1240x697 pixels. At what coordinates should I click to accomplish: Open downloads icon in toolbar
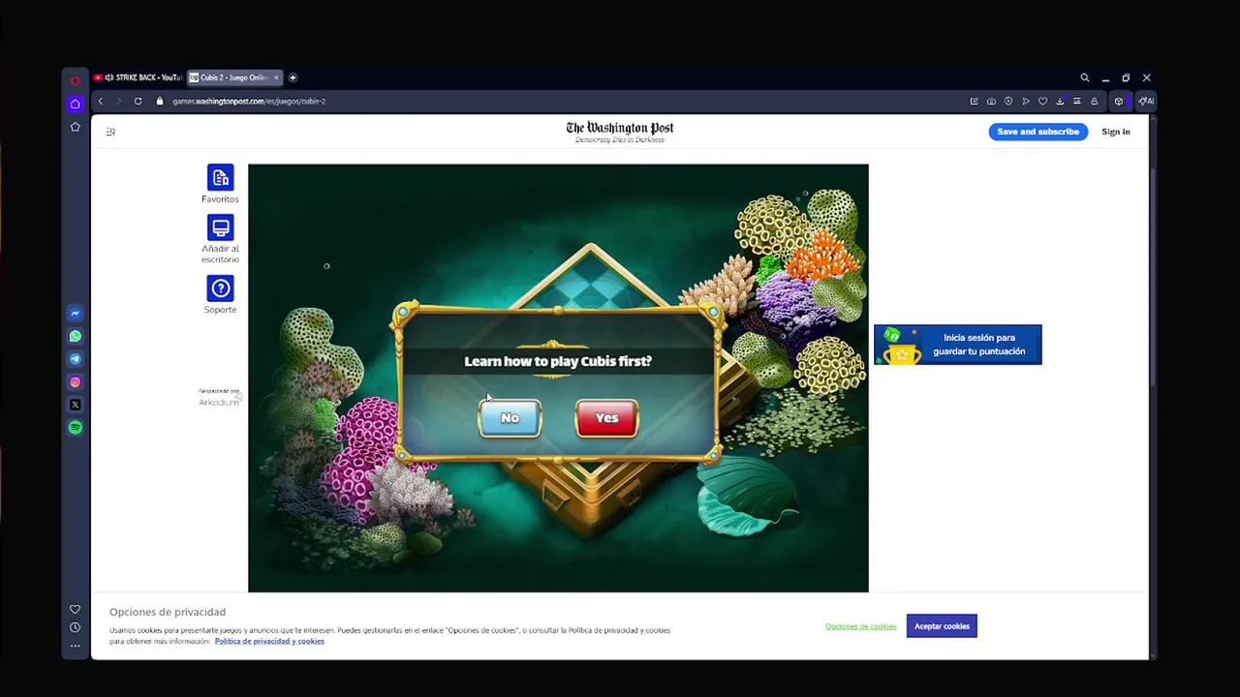(x=1060, y=101)
